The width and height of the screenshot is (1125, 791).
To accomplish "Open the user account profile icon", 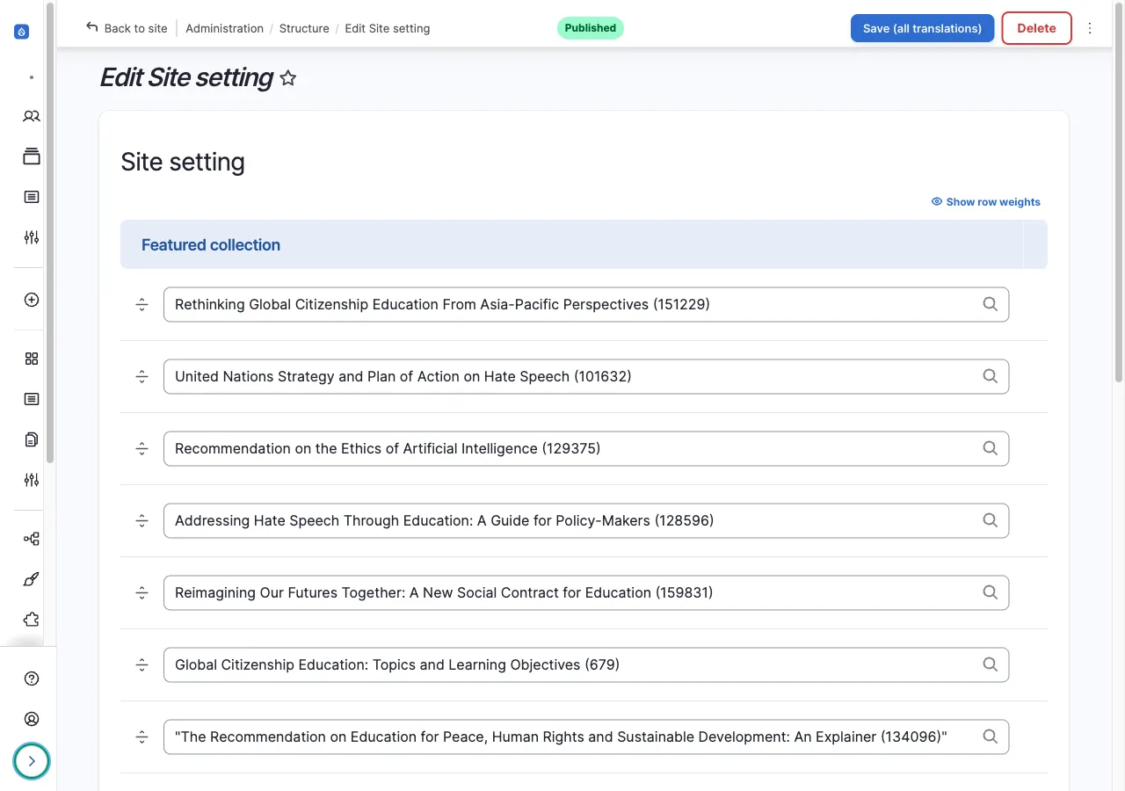I will coord(32,719).
